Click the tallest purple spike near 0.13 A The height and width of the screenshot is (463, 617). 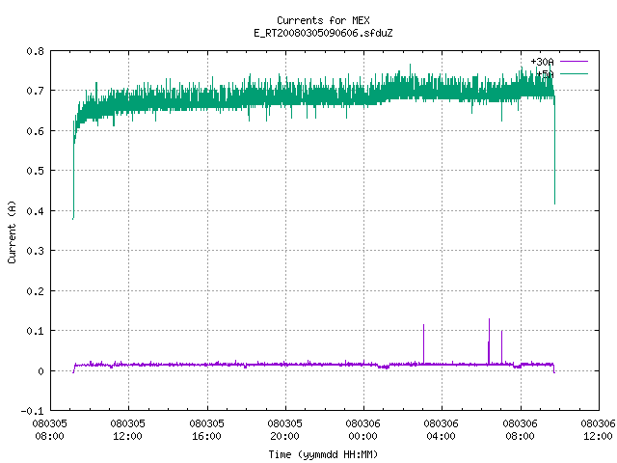(x=489, y=340)
